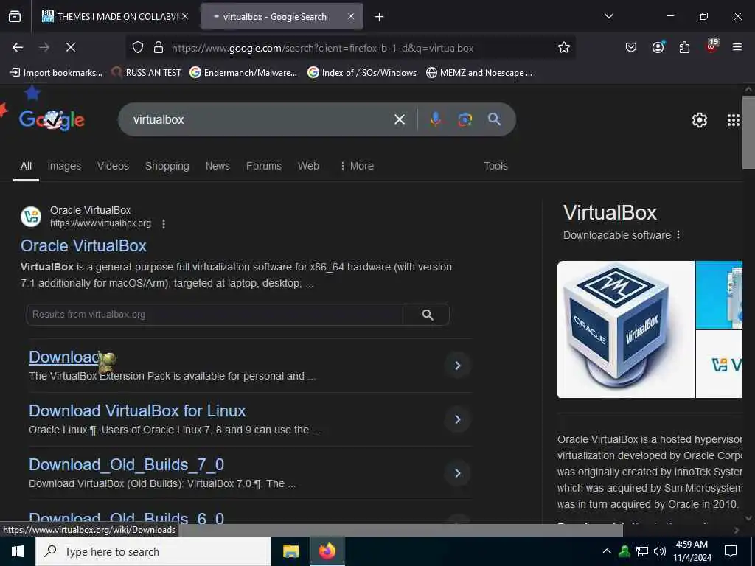Click the Google search box
The width and height of the screenshot is (755, 566).
click(260, 119)
